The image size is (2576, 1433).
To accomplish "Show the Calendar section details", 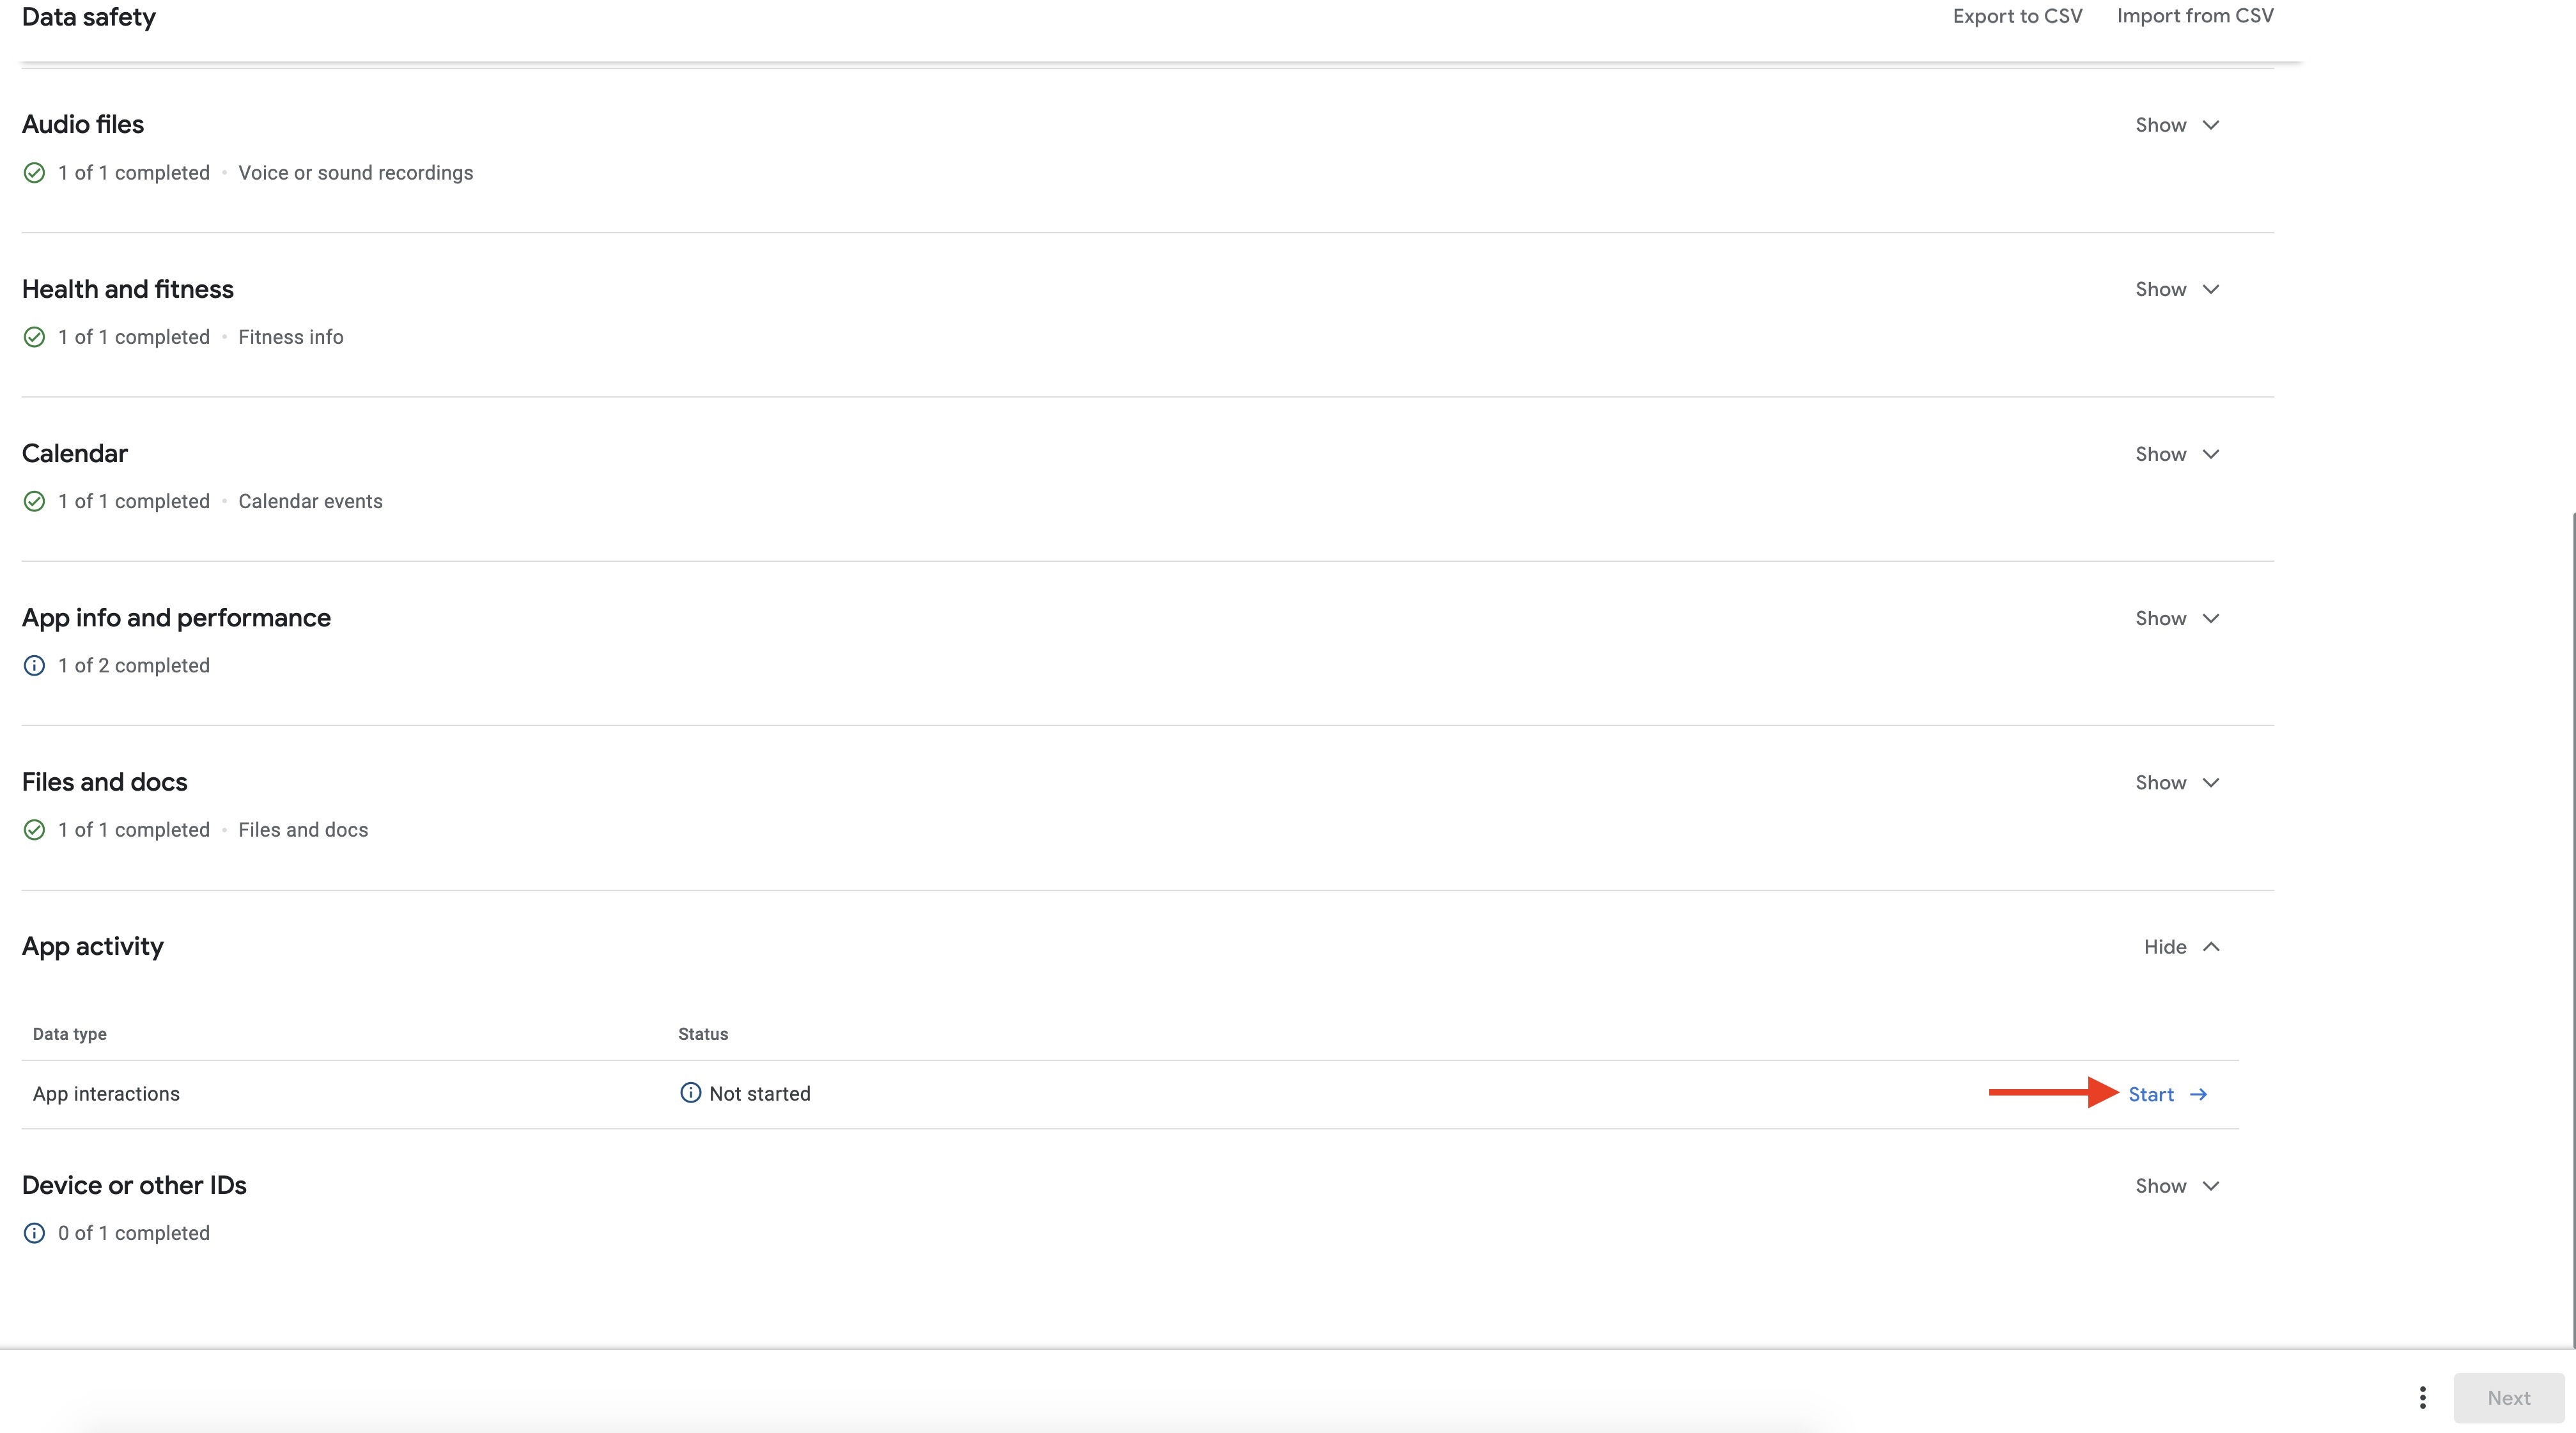I will coord(2177,454).
